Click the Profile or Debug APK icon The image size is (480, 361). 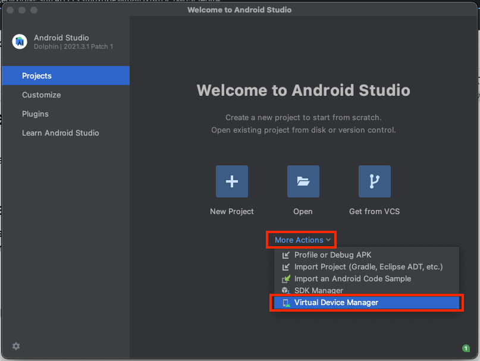tap(286, 255)
